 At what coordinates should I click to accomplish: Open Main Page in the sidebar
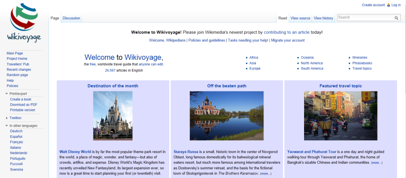pyautogui.click(x=15, y=53)
